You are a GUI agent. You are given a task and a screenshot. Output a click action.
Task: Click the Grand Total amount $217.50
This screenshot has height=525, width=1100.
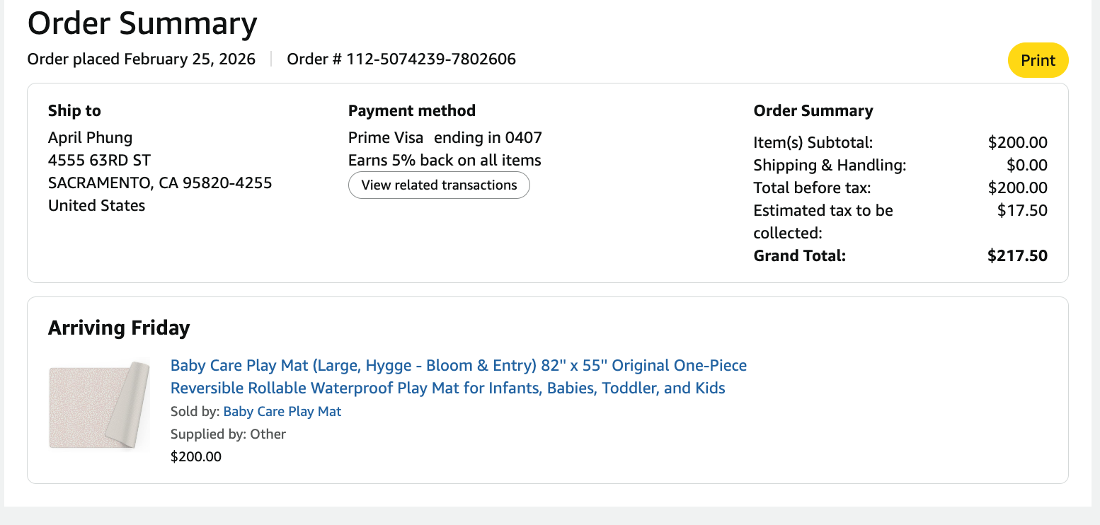pos(1017,256)
